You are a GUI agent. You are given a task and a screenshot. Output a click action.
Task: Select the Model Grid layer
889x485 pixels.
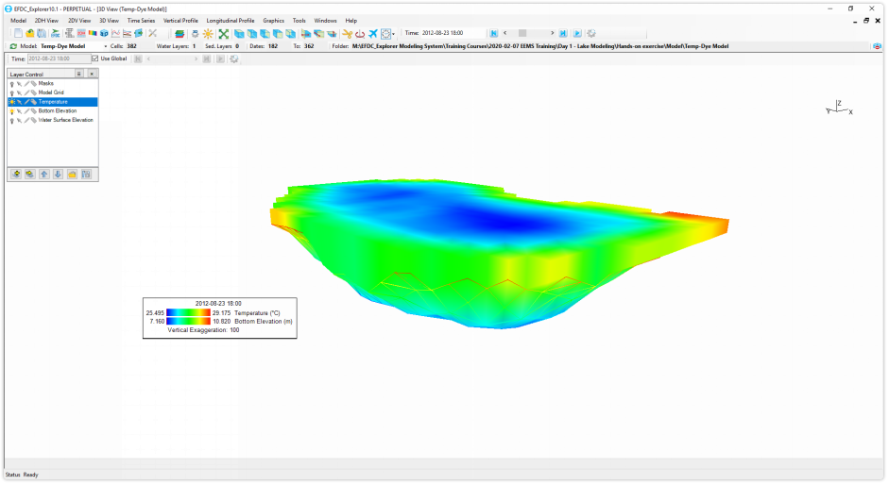tap(51, 92)
